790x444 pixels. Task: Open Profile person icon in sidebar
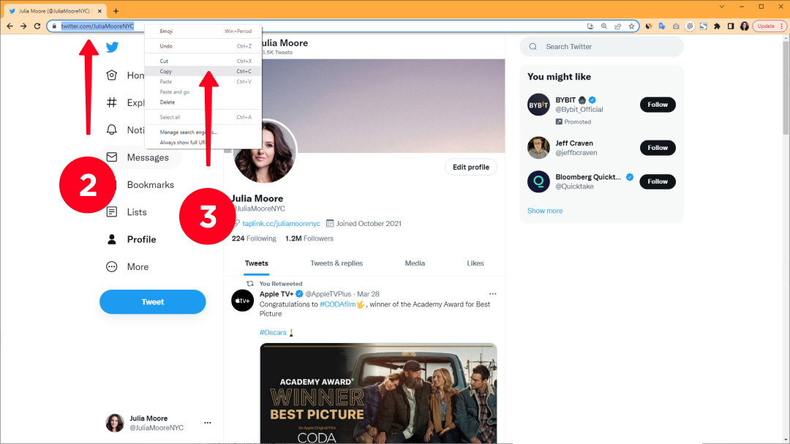(x=112, y=239)
